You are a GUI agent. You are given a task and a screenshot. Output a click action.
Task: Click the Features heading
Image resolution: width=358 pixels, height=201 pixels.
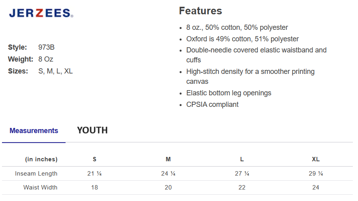pos(200,11)
